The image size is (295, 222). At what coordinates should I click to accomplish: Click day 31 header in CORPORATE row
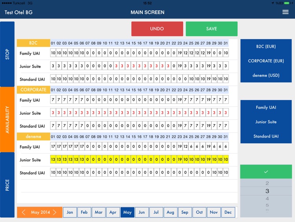226,90
